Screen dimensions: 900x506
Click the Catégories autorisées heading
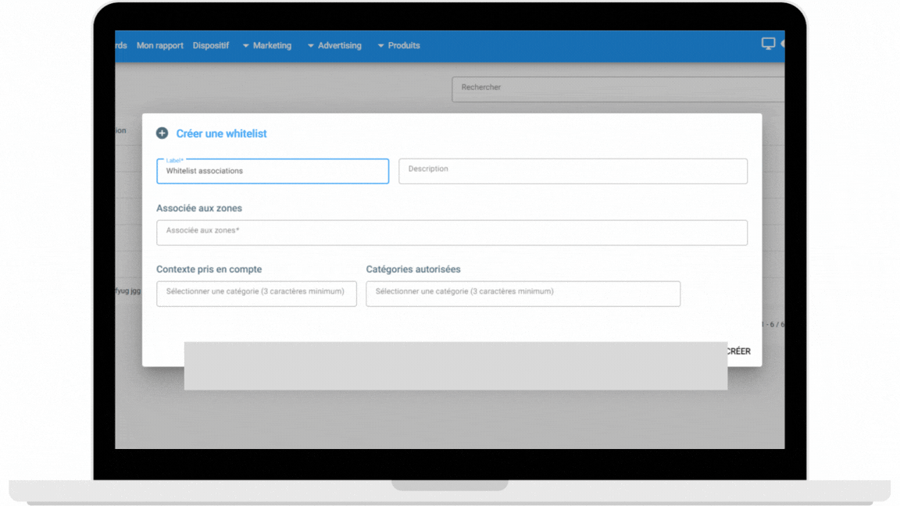[x=413, y=269]
